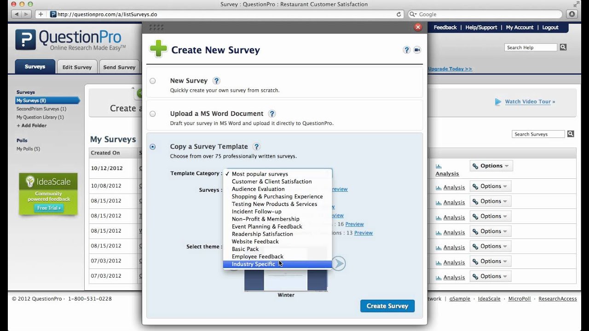
Task: Select Upload a MS Word Document radio button
Action: tap(153, 114)
